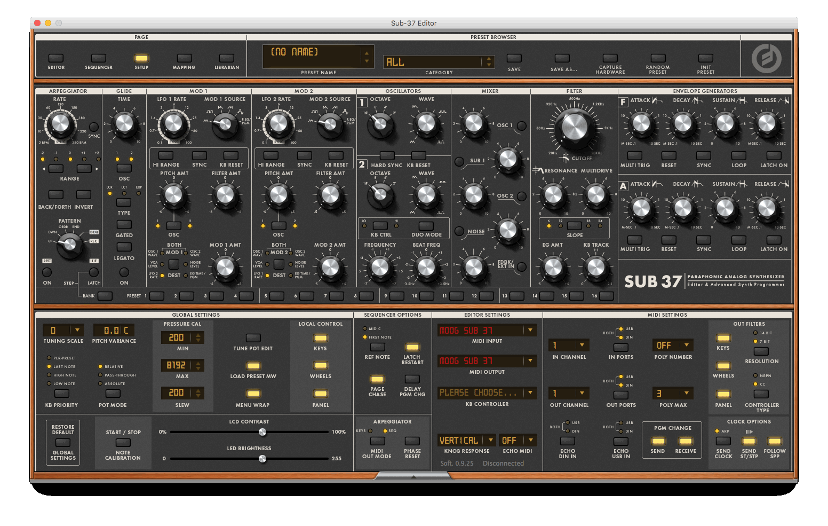Toggle the Load Preset MW button
This screenshot has height=526, width=828.
(253, 366)
